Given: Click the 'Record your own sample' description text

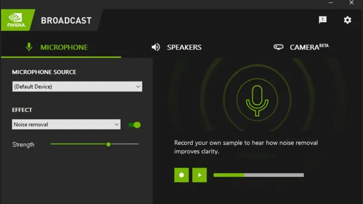Looking at the screenshot, I should pyautogui.click(x=246, y=147).
